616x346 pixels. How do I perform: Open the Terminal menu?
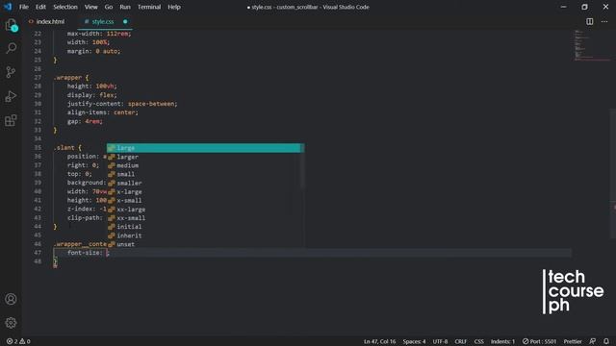tap(149, 7)
